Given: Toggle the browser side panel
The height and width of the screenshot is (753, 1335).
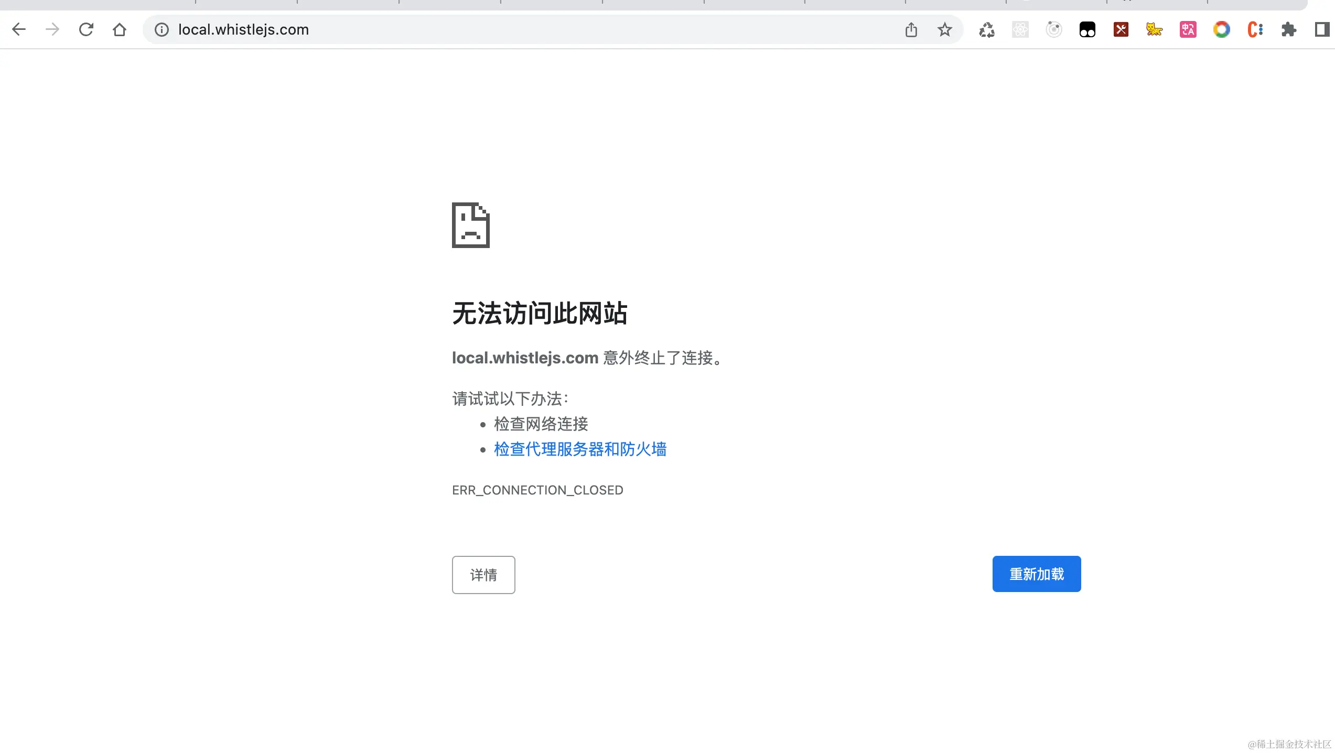Looking at the screenshot, I should [1321, 29].
